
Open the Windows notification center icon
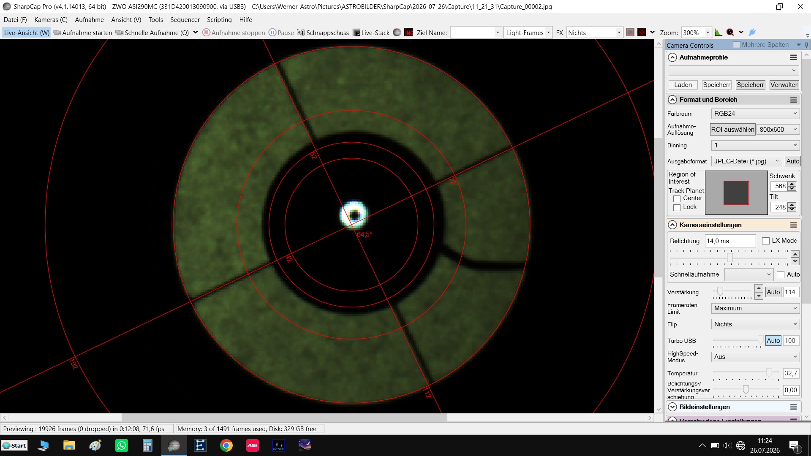pos(794,446)
